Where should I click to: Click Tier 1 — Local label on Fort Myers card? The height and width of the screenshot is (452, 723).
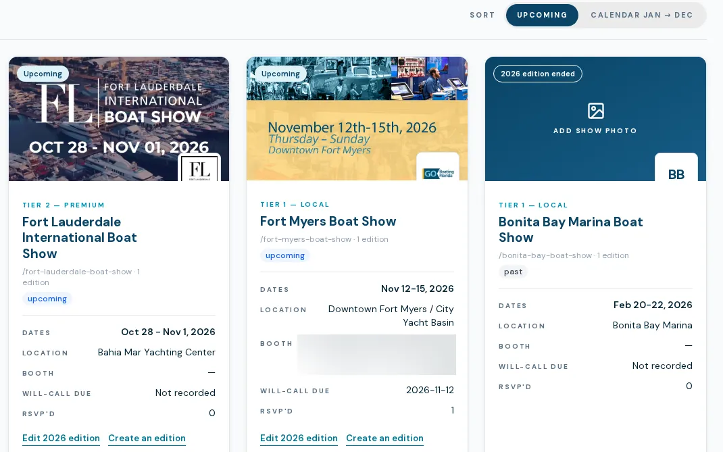click(x=295, y=204)
